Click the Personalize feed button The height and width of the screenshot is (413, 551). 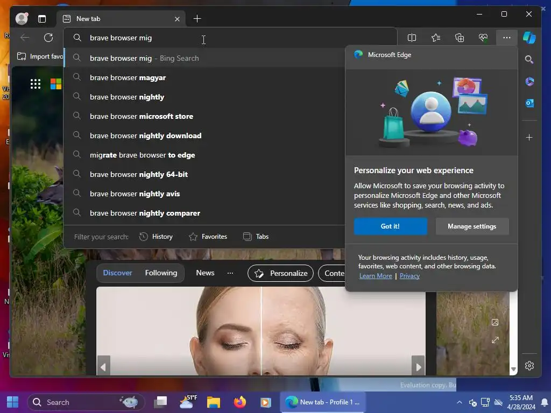[280, 273]
